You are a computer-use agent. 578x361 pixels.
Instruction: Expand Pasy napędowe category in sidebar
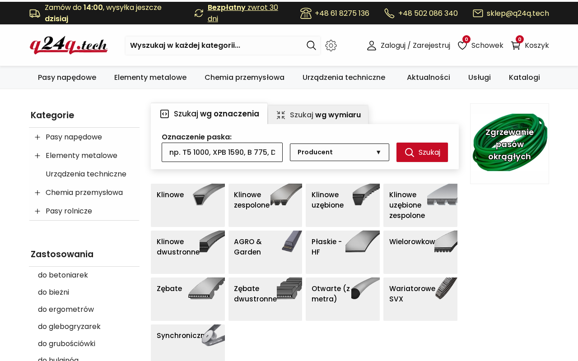[x=37, y=137]
